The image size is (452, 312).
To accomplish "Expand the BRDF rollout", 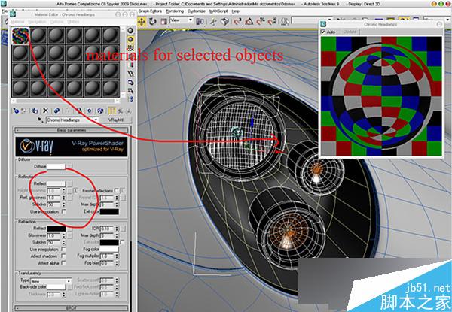I will 72,308.
